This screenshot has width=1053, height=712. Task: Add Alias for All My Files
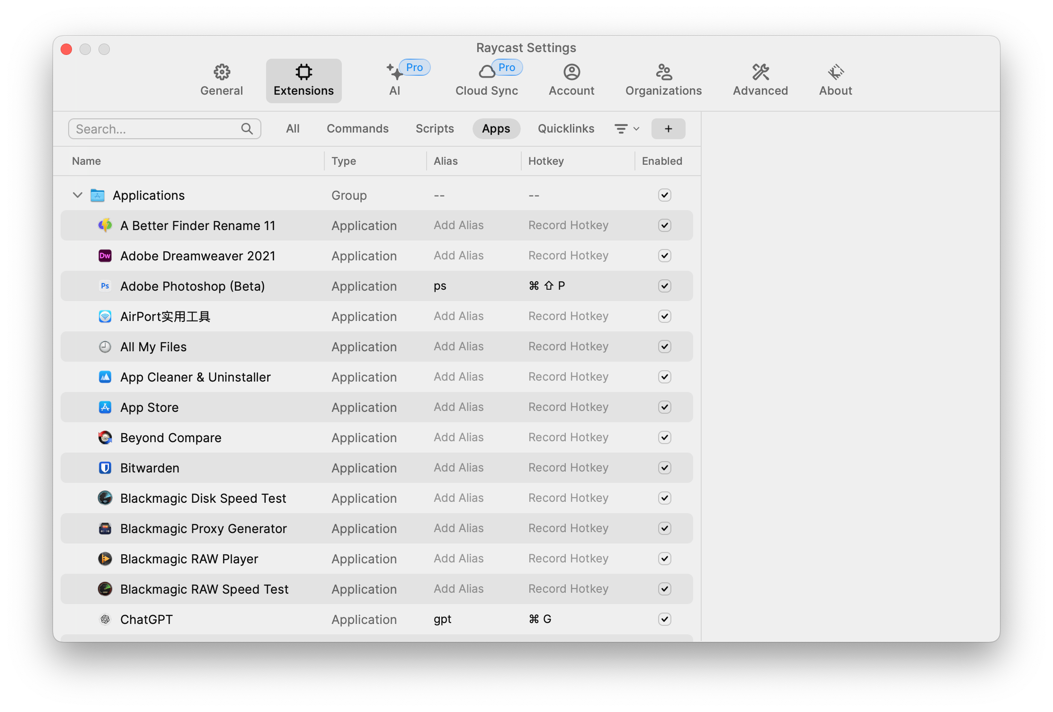pos(459,347)
